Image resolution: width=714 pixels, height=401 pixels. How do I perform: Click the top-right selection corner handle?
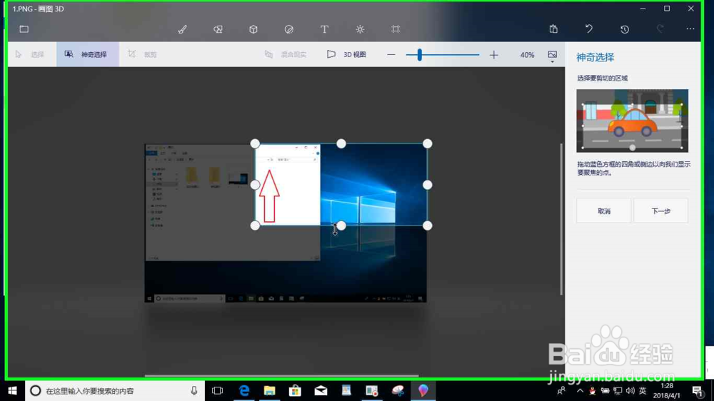coord(427,144)
